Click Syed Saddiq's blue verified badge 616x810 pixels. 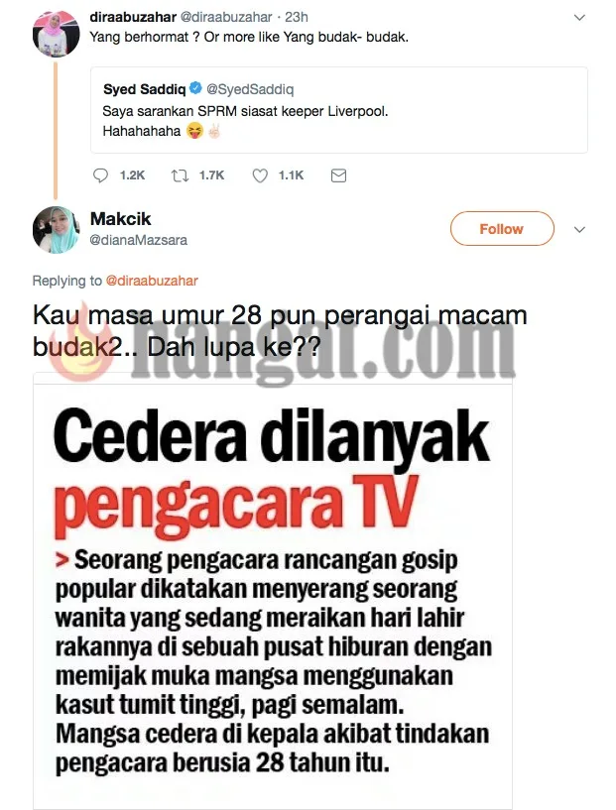pyautogui.click(x=195, y=88)
